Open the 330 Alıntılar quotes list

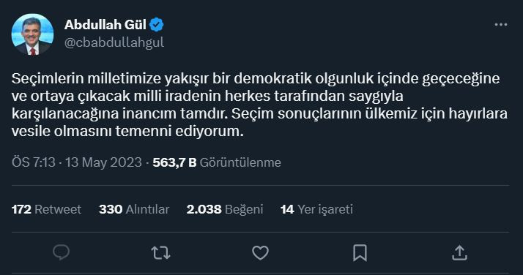134,209
